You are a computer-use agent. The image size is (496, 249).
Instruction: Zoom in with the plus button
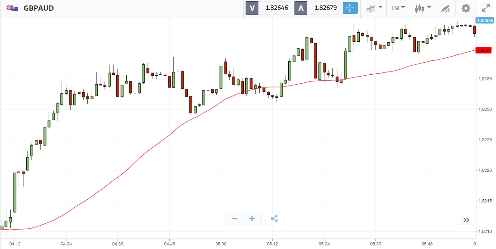252,219
